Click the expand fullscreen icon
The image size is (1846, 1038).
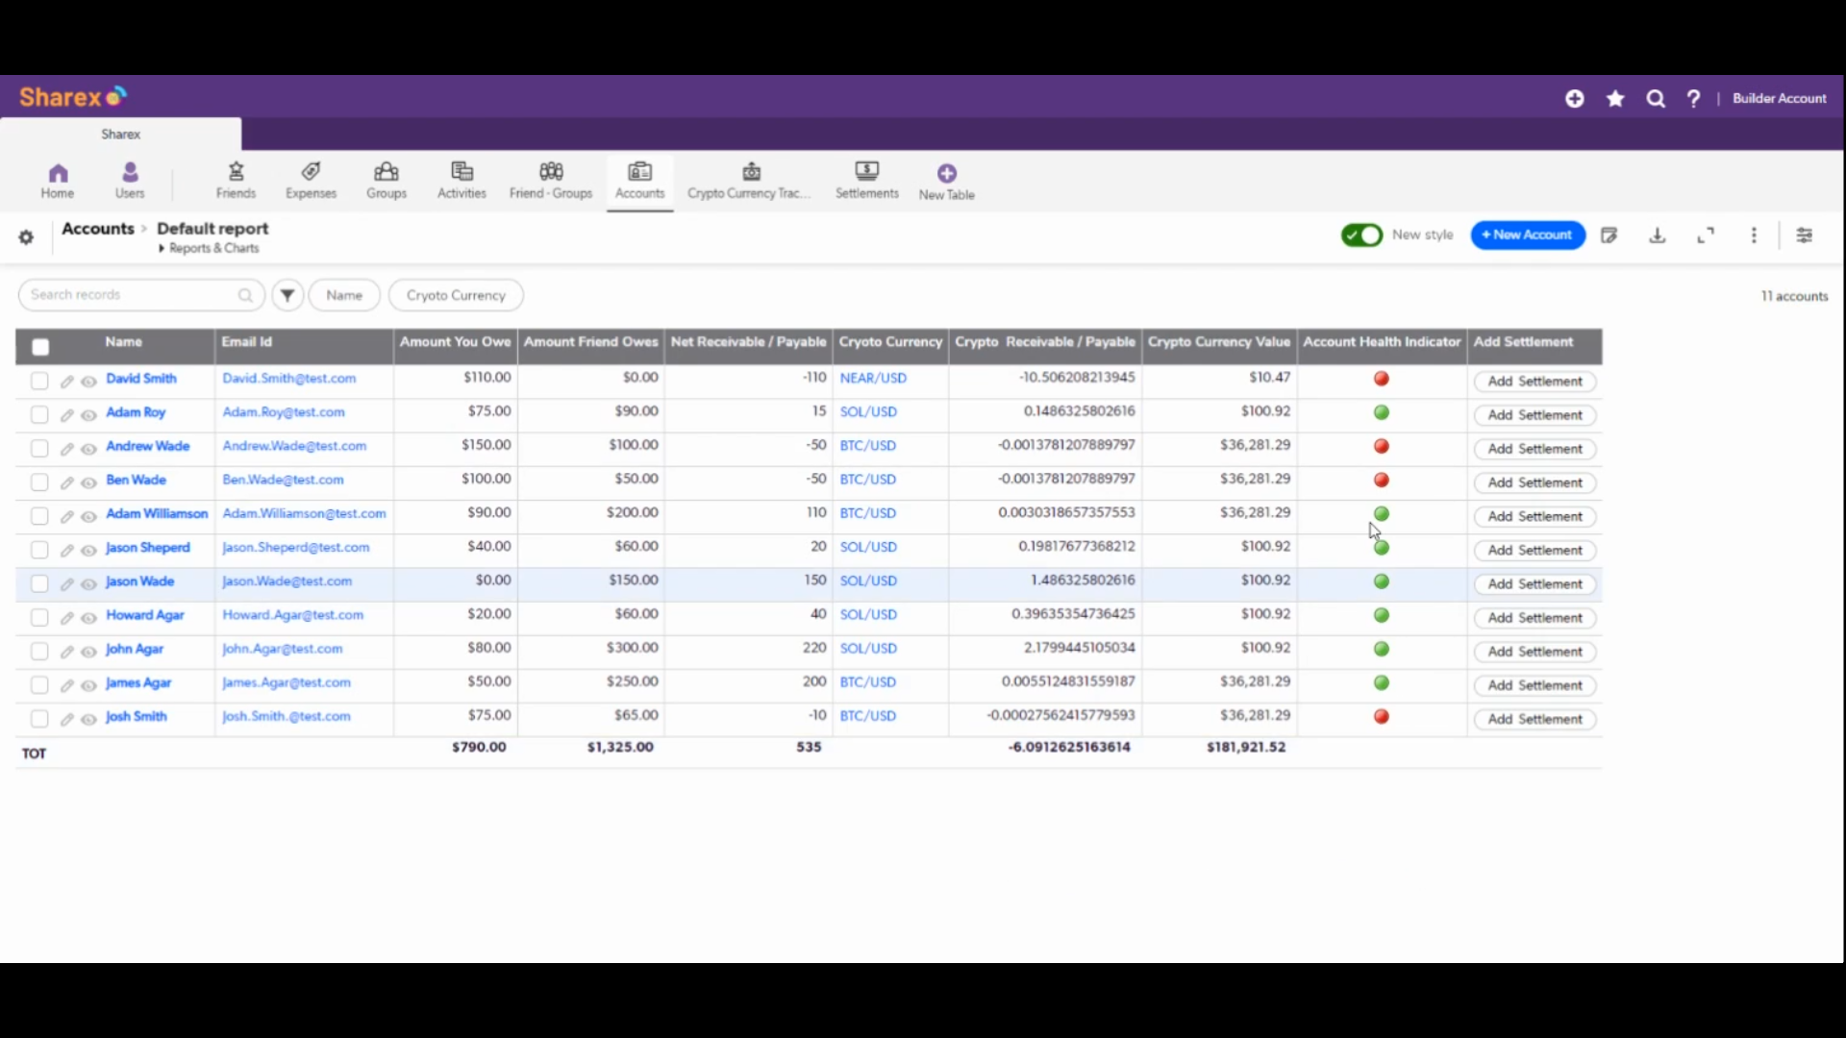[1706, 235]
